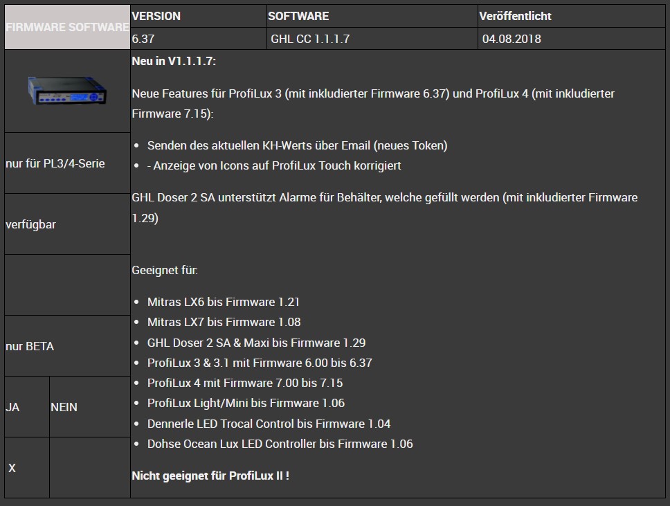Viewport: 670px width, 506px height.
Task: Click the JA column label
Action: tap(13, 407)
